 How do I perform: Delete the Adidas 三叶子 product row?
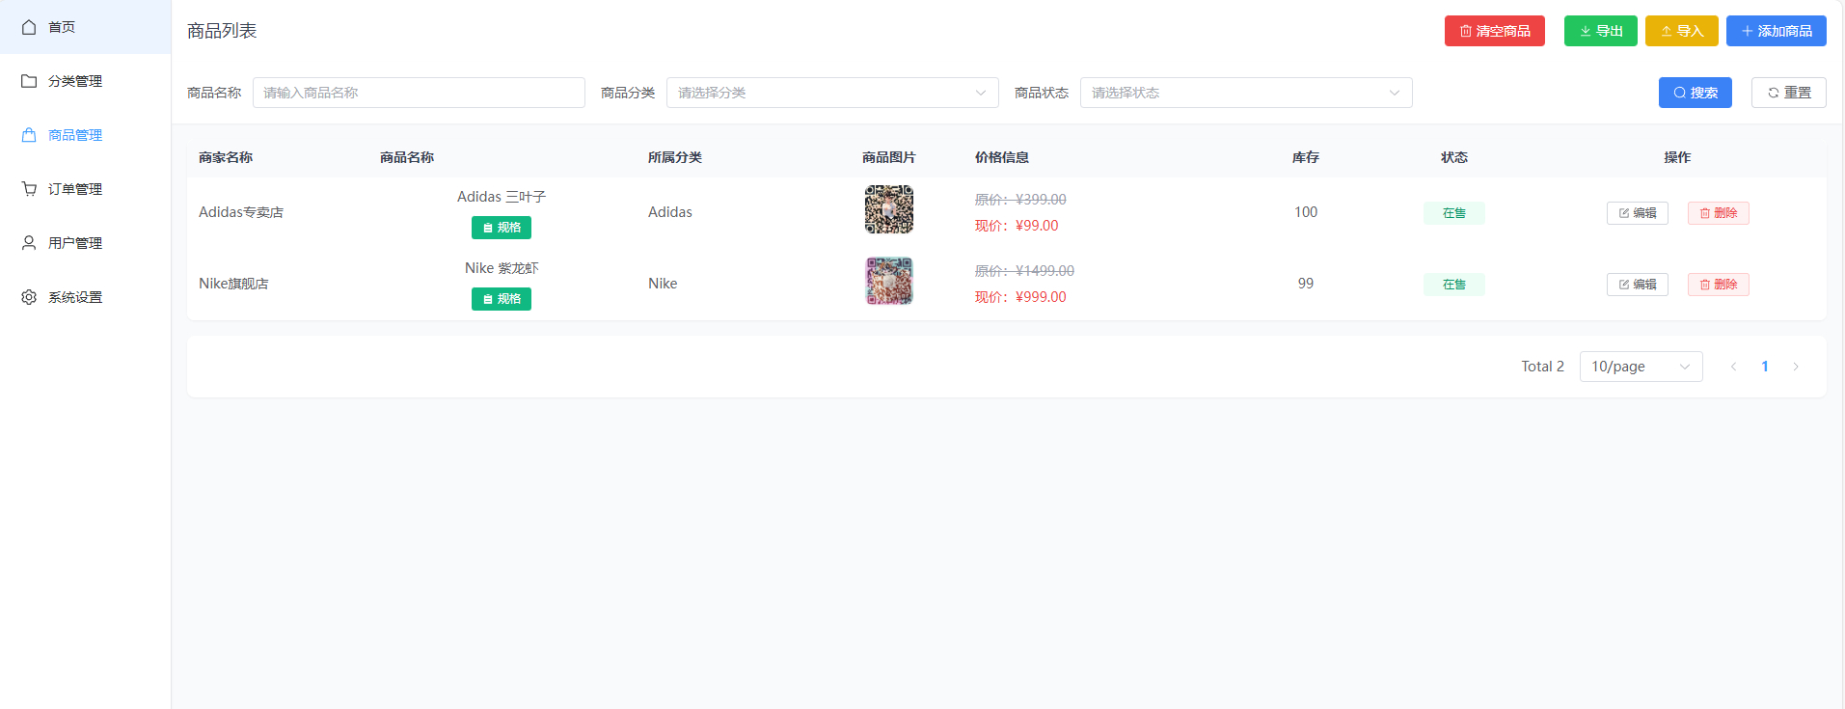(1718, 213)
